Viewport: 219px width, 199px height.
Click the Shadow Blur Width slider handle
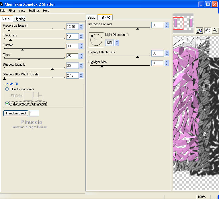4,79
